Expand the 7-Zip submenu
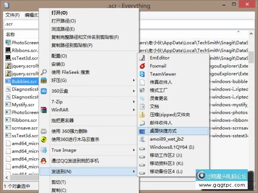Image resolution: width=258 pixels, height=193 pixels. (134, 102)
